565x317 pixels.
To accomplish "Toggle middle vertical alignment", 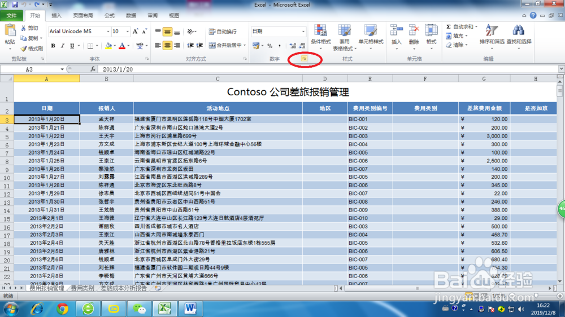I will 167,32.
